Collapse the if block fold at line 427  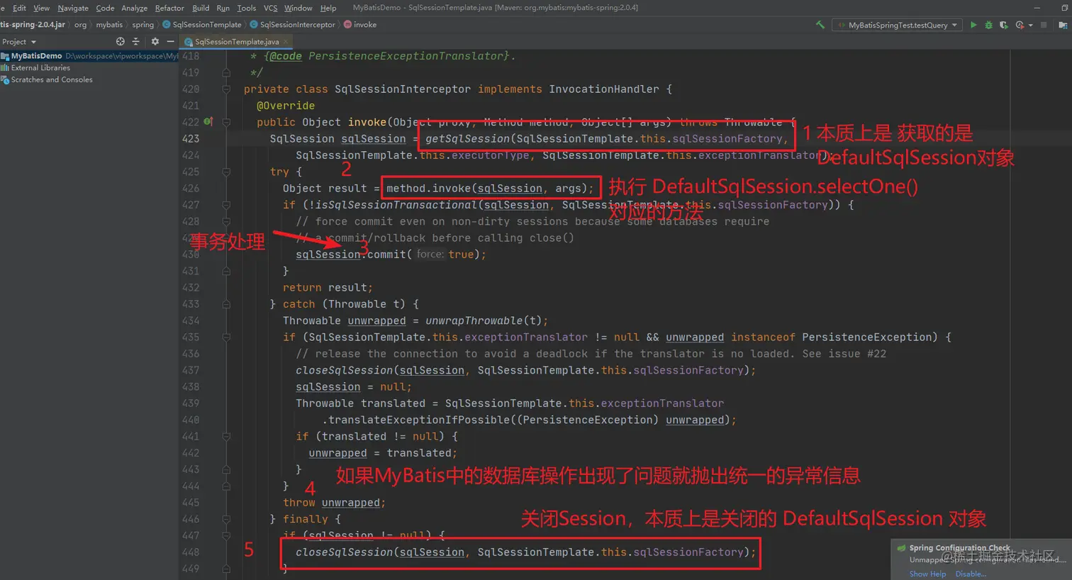[x=226, y=205]
